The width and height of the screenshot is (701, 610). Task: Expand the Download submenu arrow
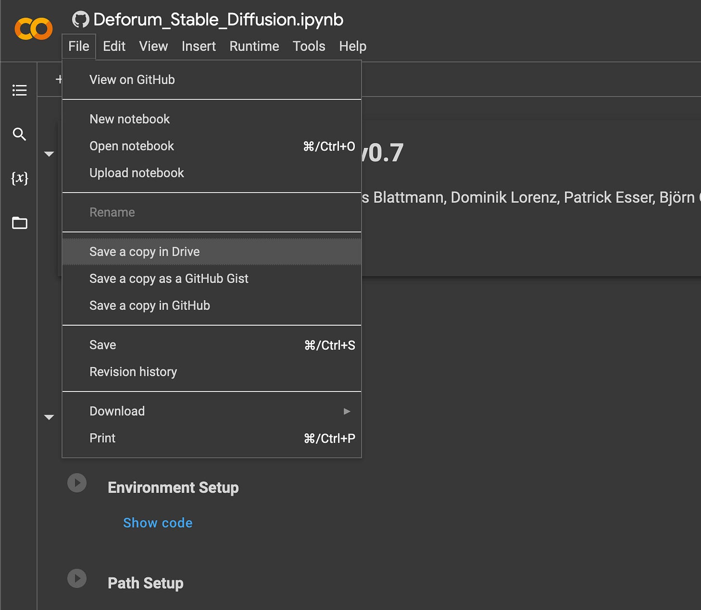pos(347,411)
